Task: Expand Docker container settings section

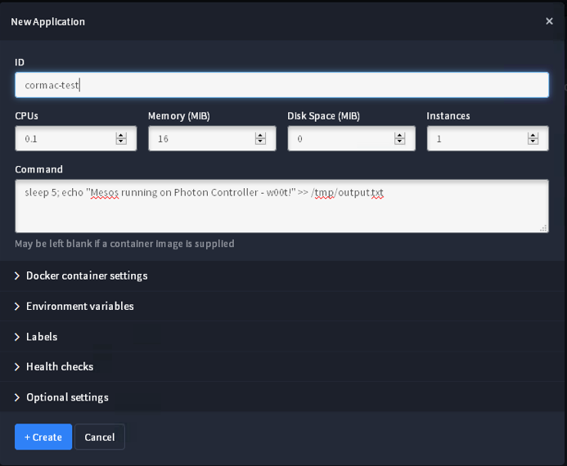Action: coord(86,276)
